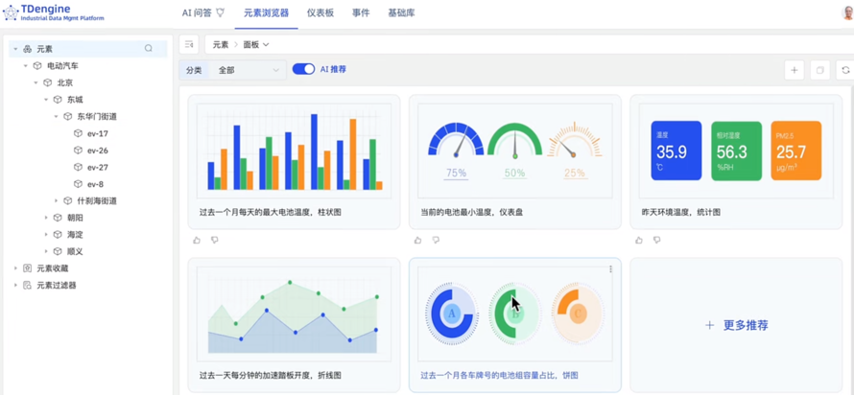Screen dimensions: 854x395
Task: Click the copy icon next to the plus button
Action: [819, 70]
